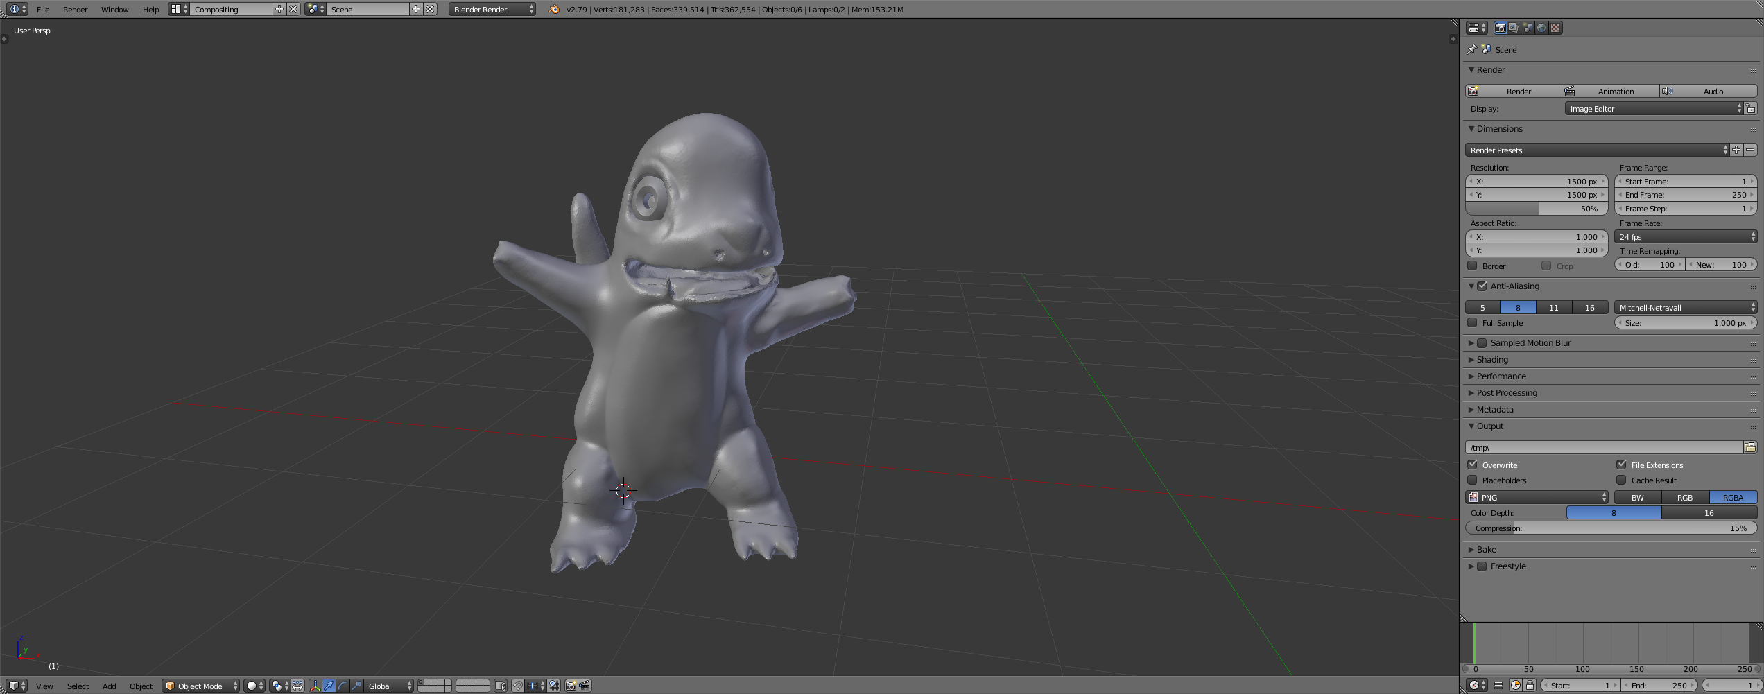Open the Texture properties checker tab
Screen dimensions: 1764x694
point(1555,28)
